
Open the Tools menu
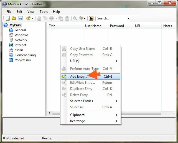pyautogui.click(x=44, y=12)
